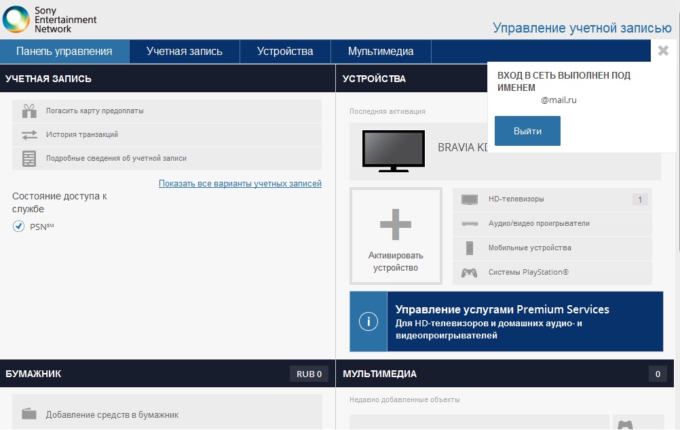Switch to the Устройства tab
This screenshot has width=680, height=430.
(x=284, y=51)
